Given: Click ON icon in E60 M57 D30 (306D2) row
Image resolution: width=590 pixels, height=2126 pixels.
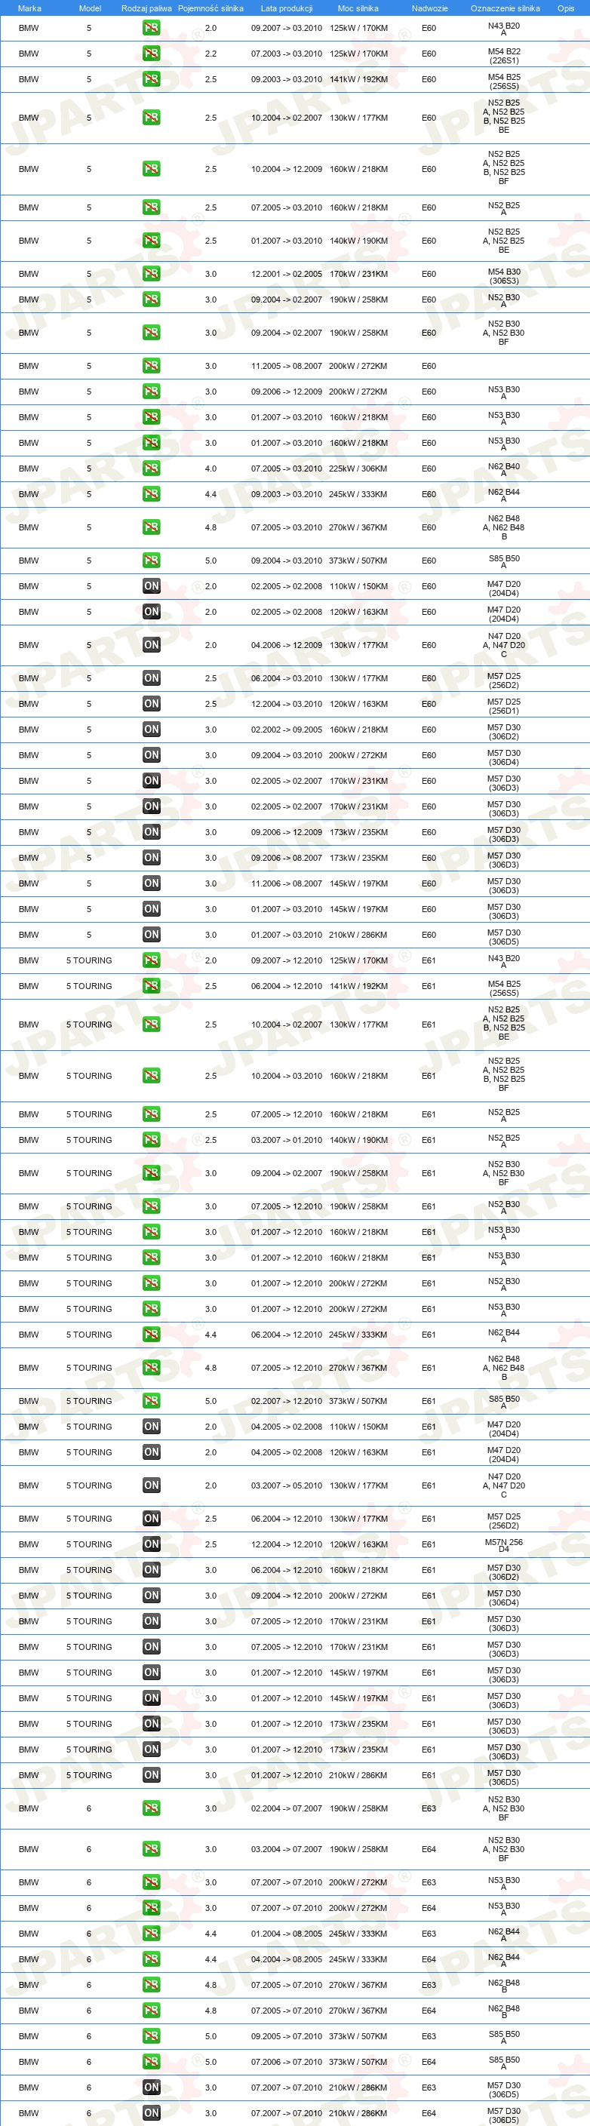Looking at the screenshot, I should pyautogui.click(x=151, y=730).
